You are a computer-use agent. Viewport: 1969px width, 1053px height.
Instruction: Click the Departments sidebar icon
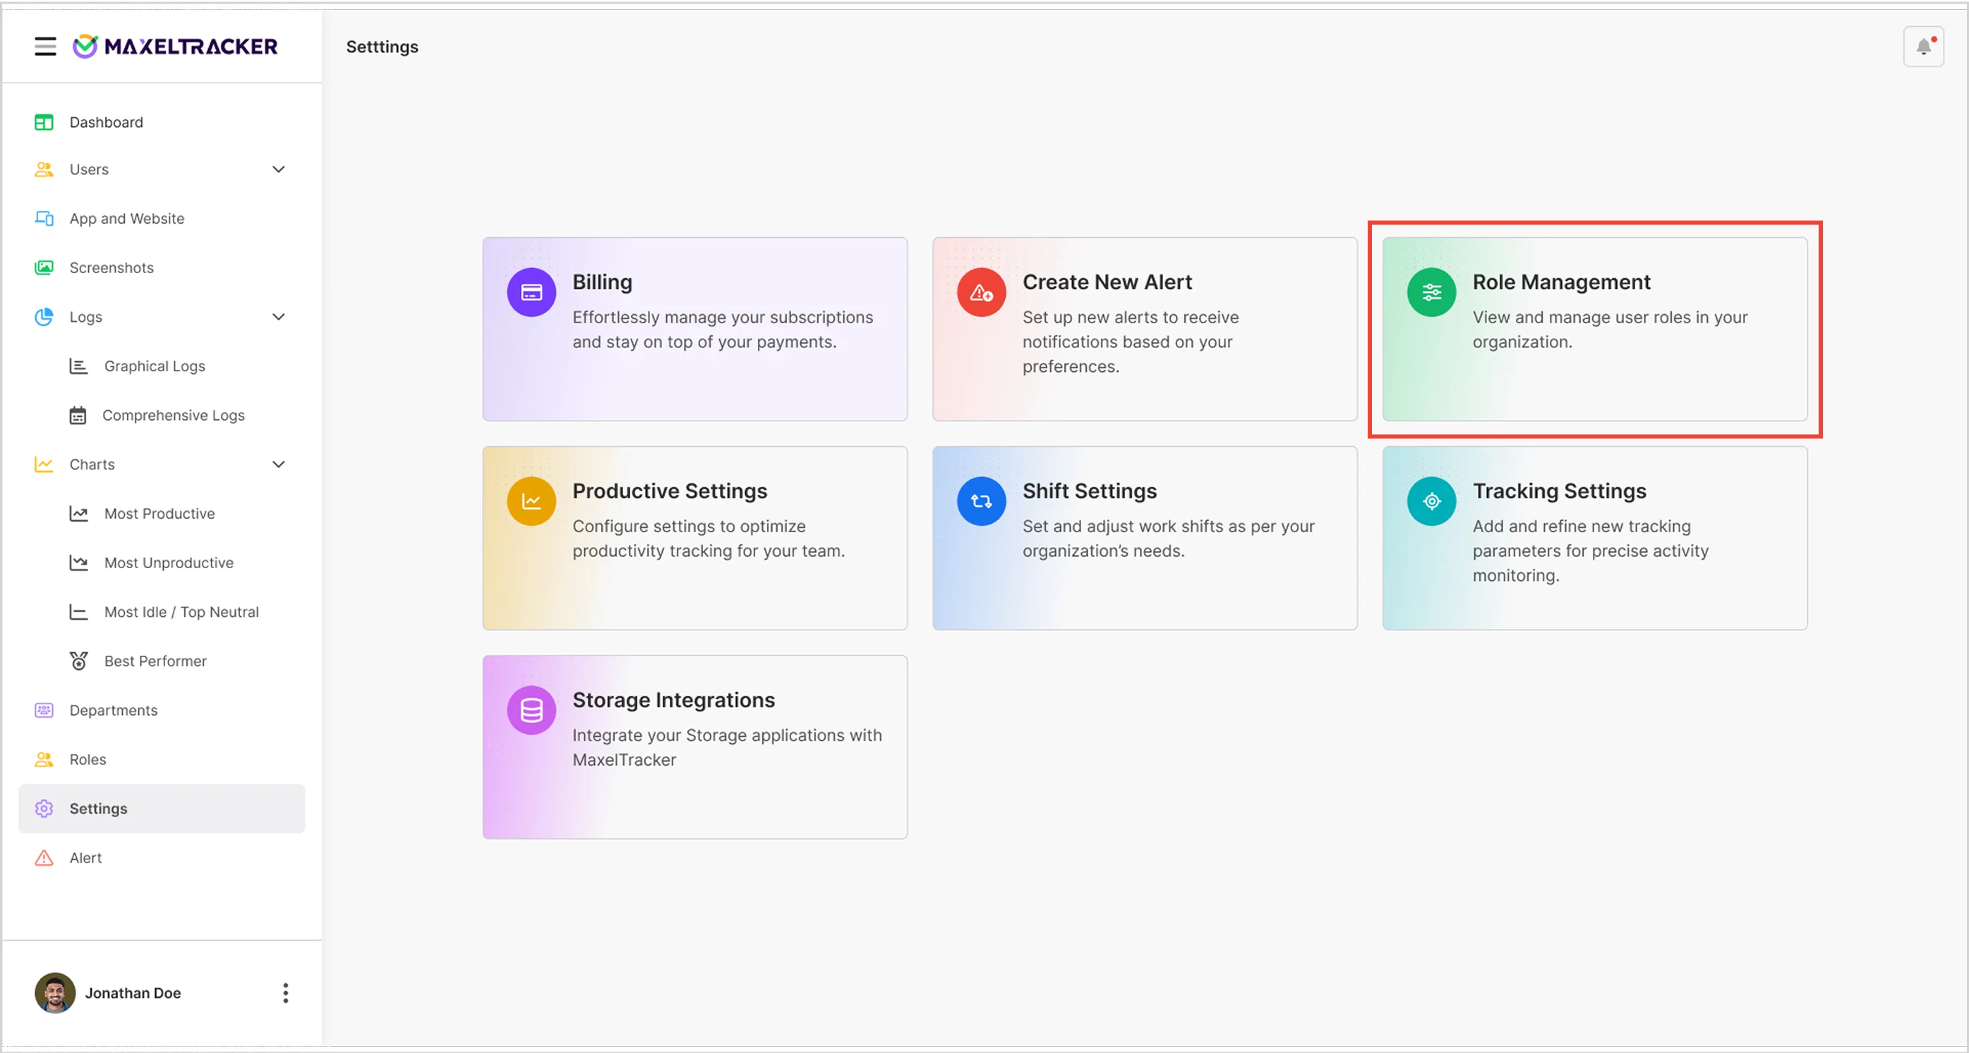point(44,711)
